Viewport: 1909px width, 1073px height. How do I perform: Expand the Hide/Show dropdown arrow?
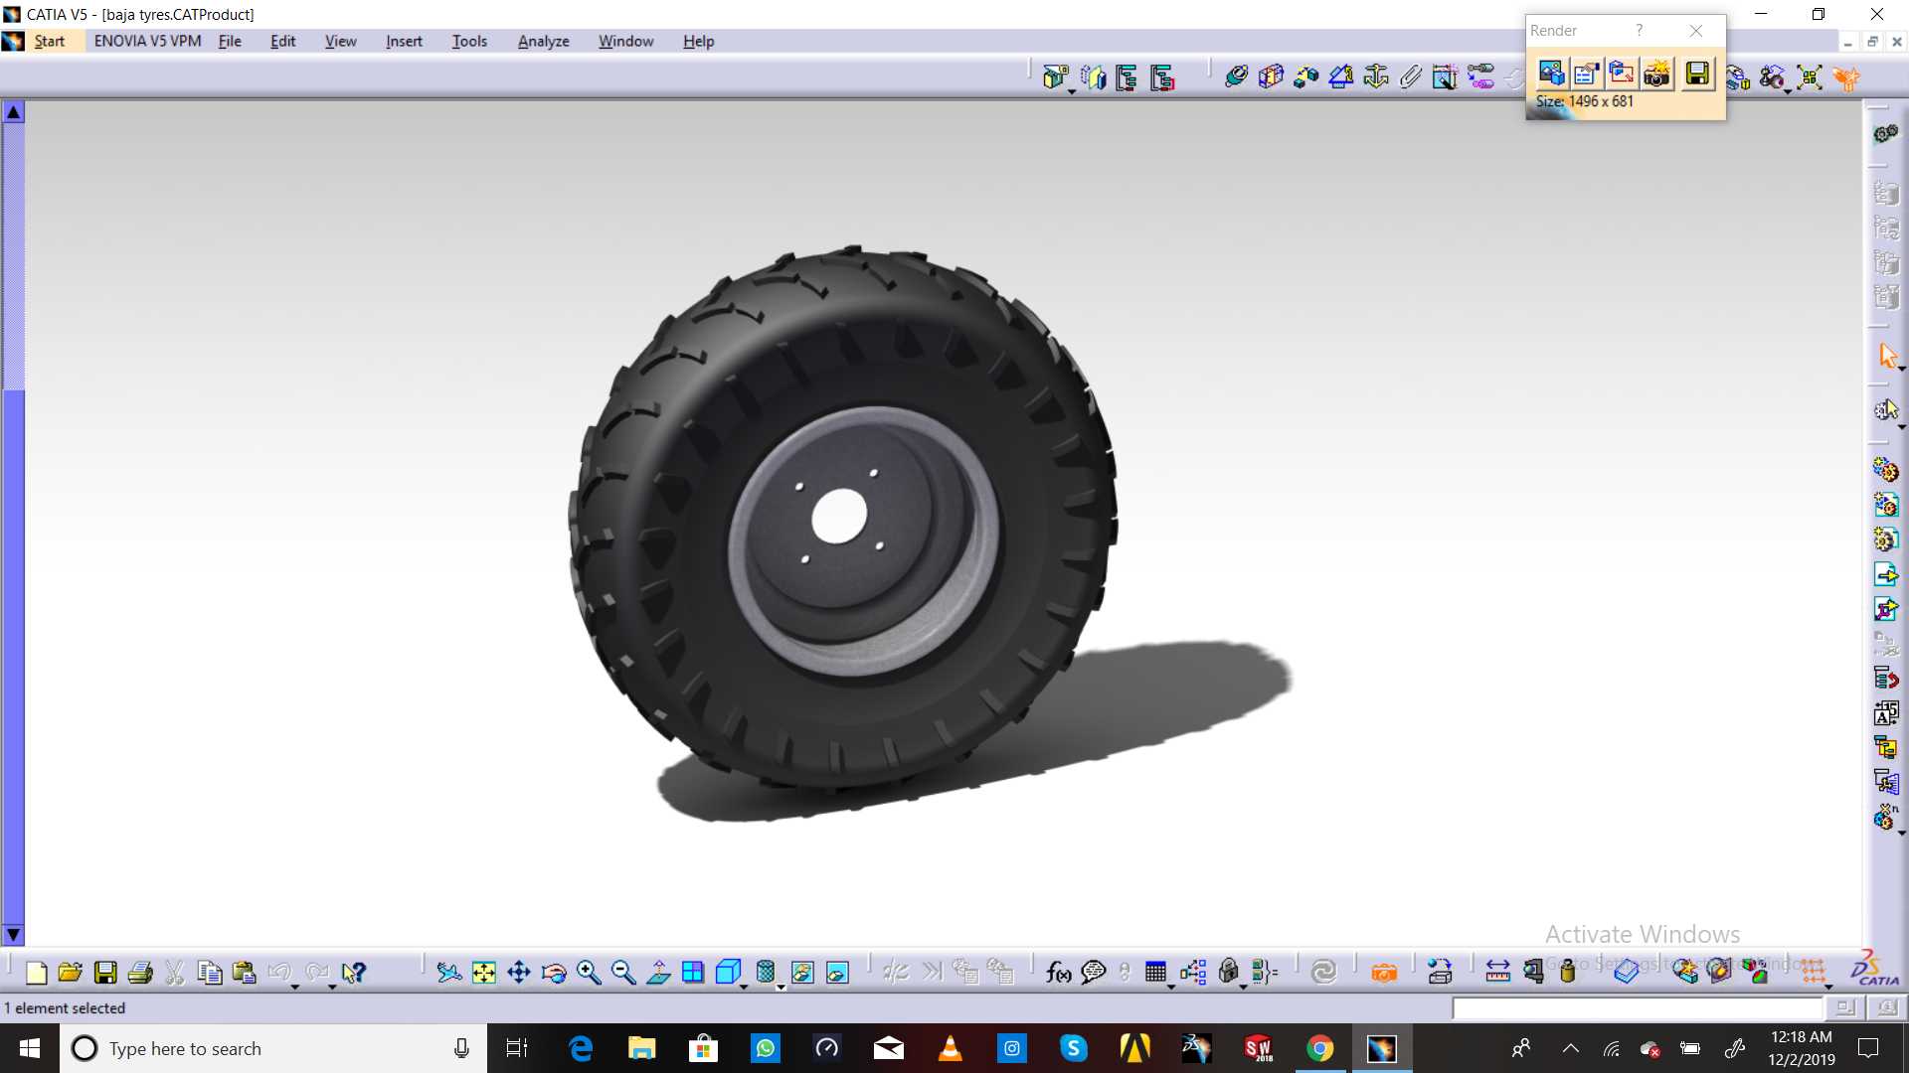781,987
